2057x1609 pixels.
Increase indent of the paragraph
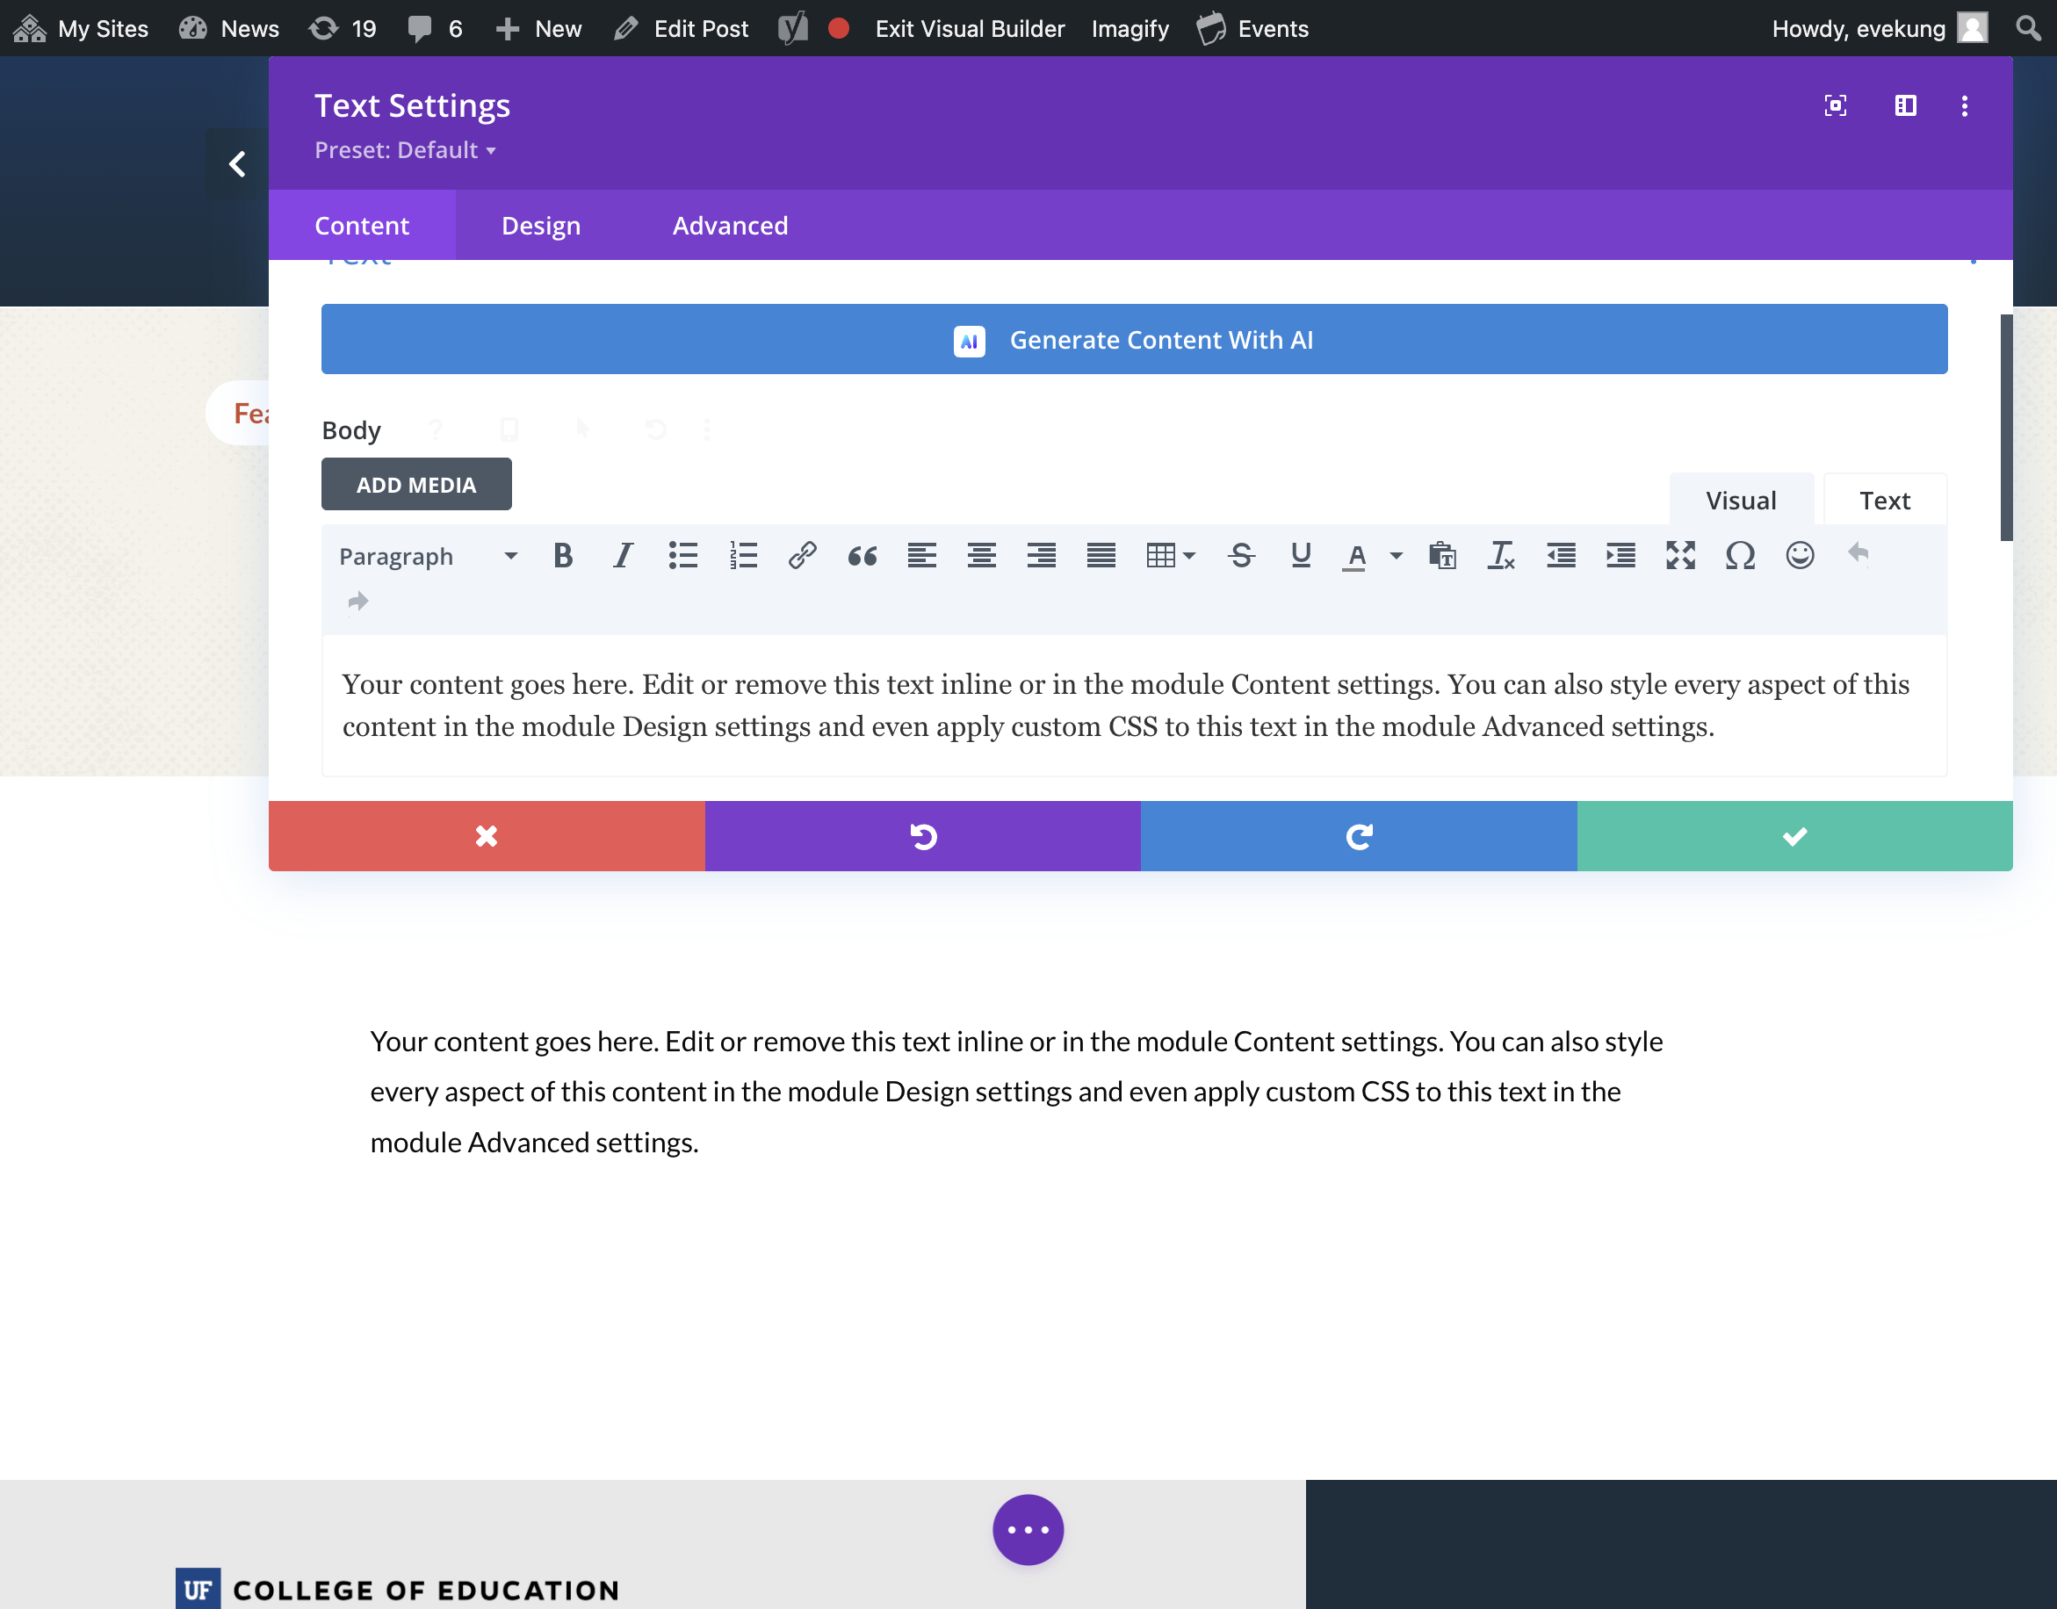tap(1621, 556)
